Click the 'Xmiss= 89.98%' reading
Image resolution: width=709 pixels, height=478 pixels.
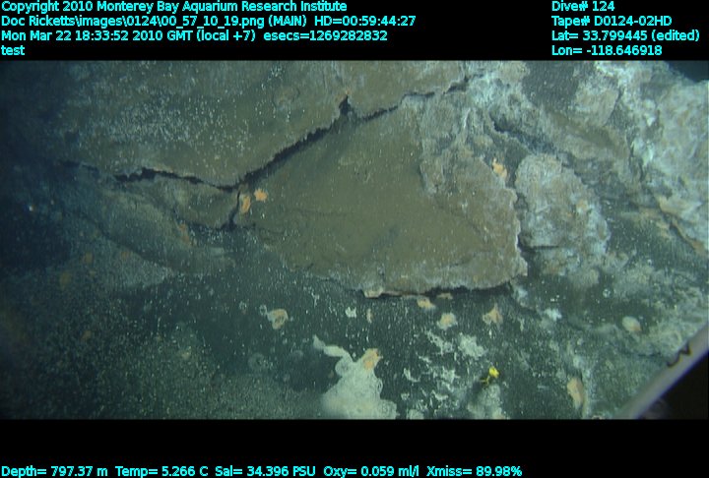click(474, 471)
